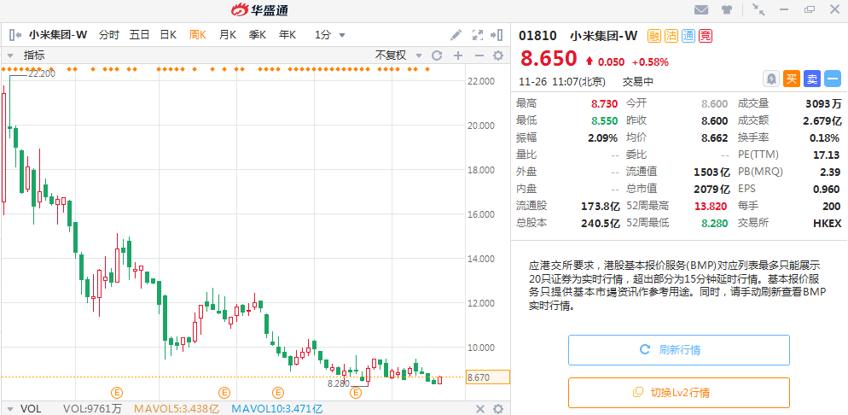Click the 华盛通 logo
The height and width of the screenshot is (415, 848).
[259, 9]
